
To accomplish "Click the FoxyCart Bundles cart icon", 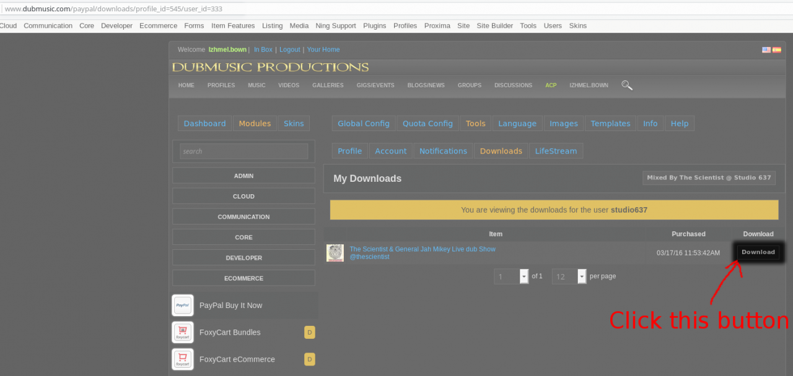I will pos(183,332).
